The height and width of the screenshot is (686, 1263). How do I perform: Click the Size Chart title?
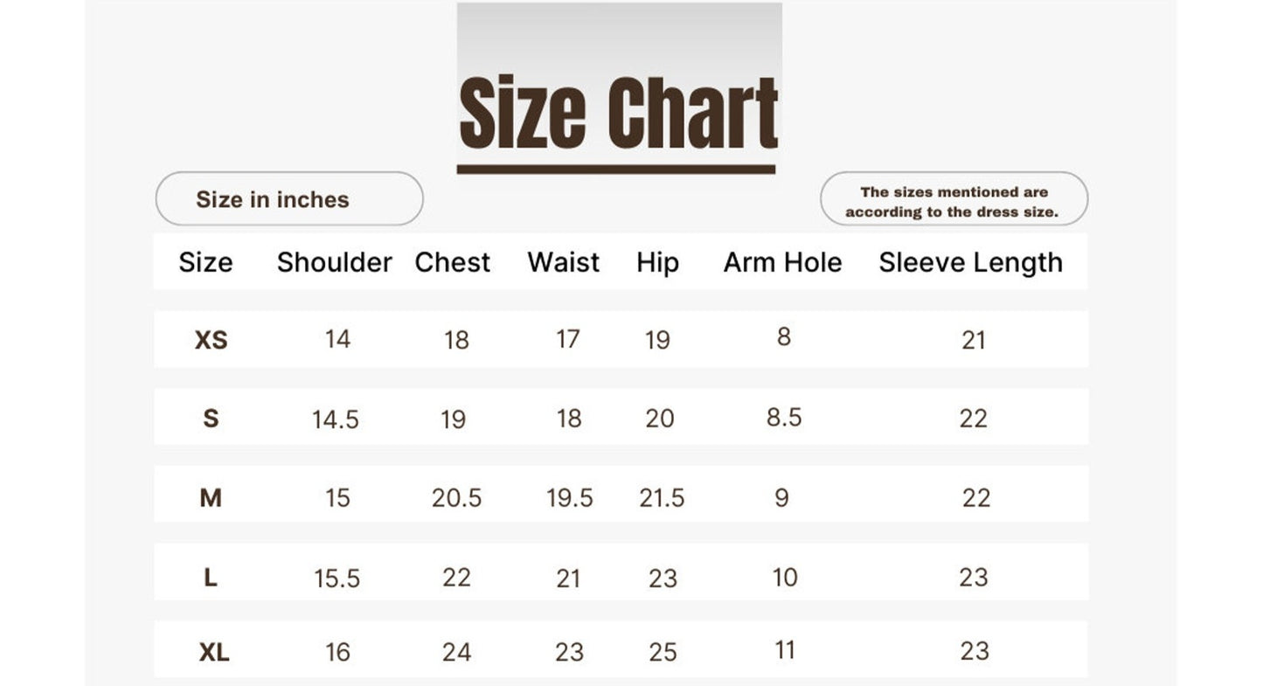[618, 112]
